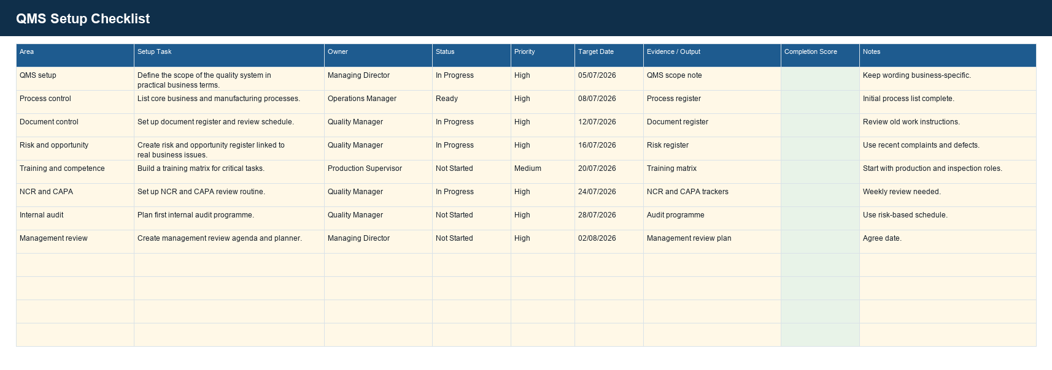Image resolution: width=1052 pixels, height=370 pixels.
Task: Select the Management review area cell
Action: click(x=75, y=241)
